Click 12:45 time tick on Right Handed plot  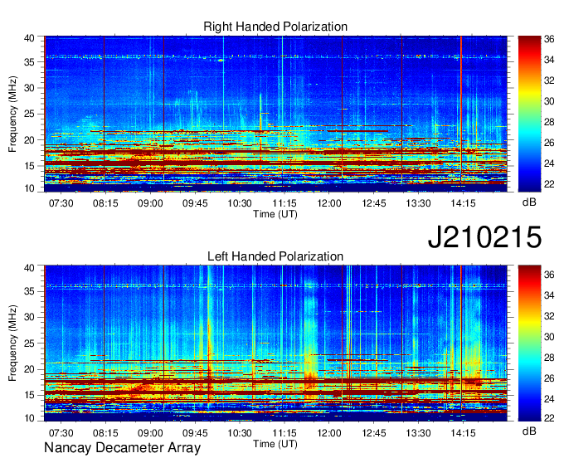374,203
